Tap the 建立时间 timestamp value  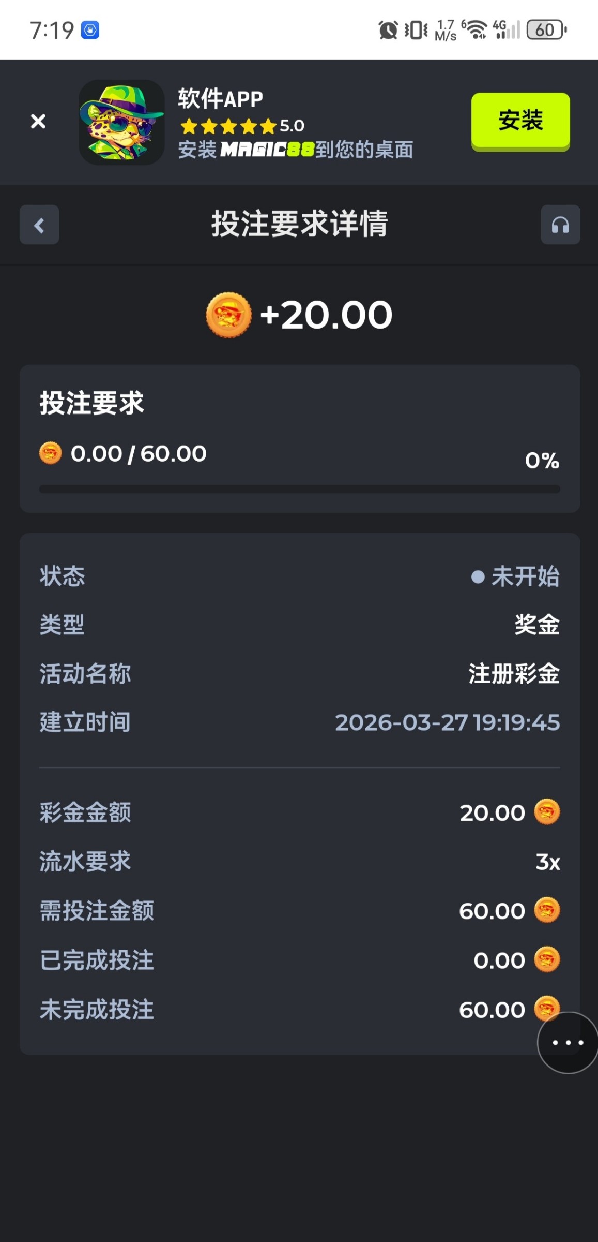click(x=447, y=722)
